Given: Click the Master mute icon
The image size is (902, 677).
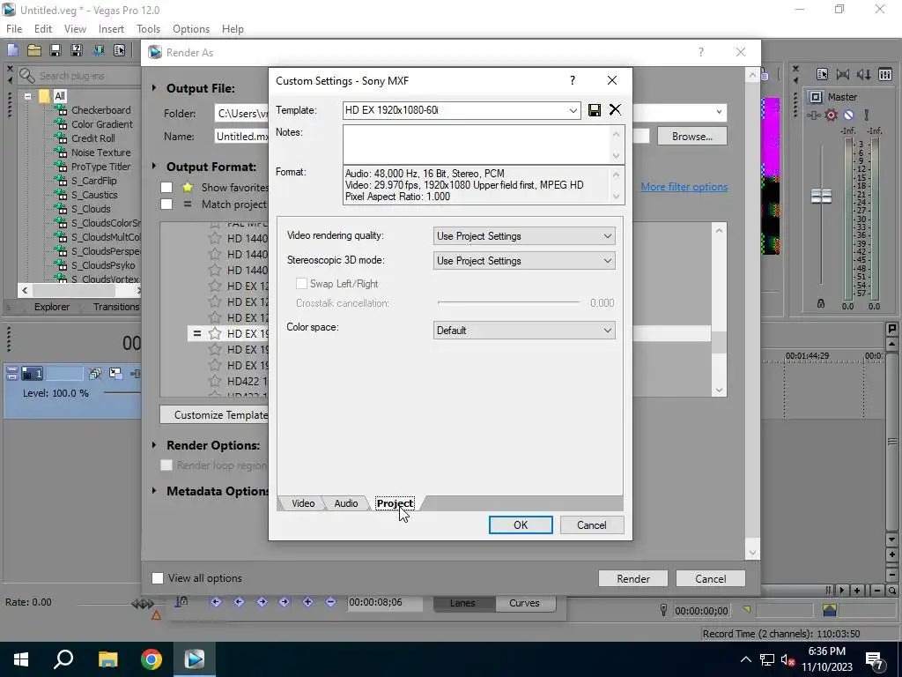Looking at the screenshot, I should 848,115.
